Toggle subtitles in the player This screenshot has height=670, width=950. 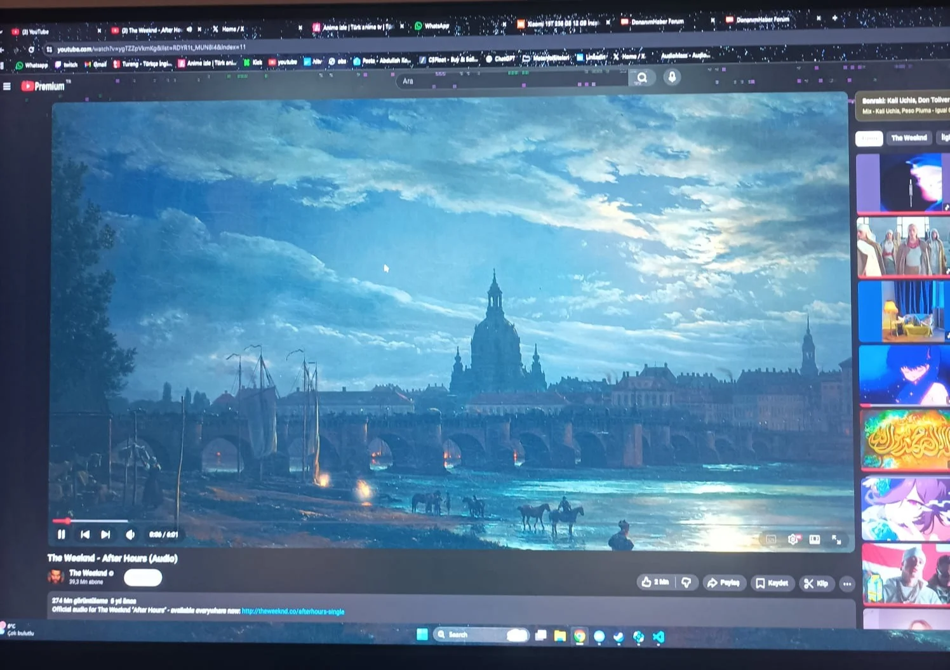coord(771,539)
